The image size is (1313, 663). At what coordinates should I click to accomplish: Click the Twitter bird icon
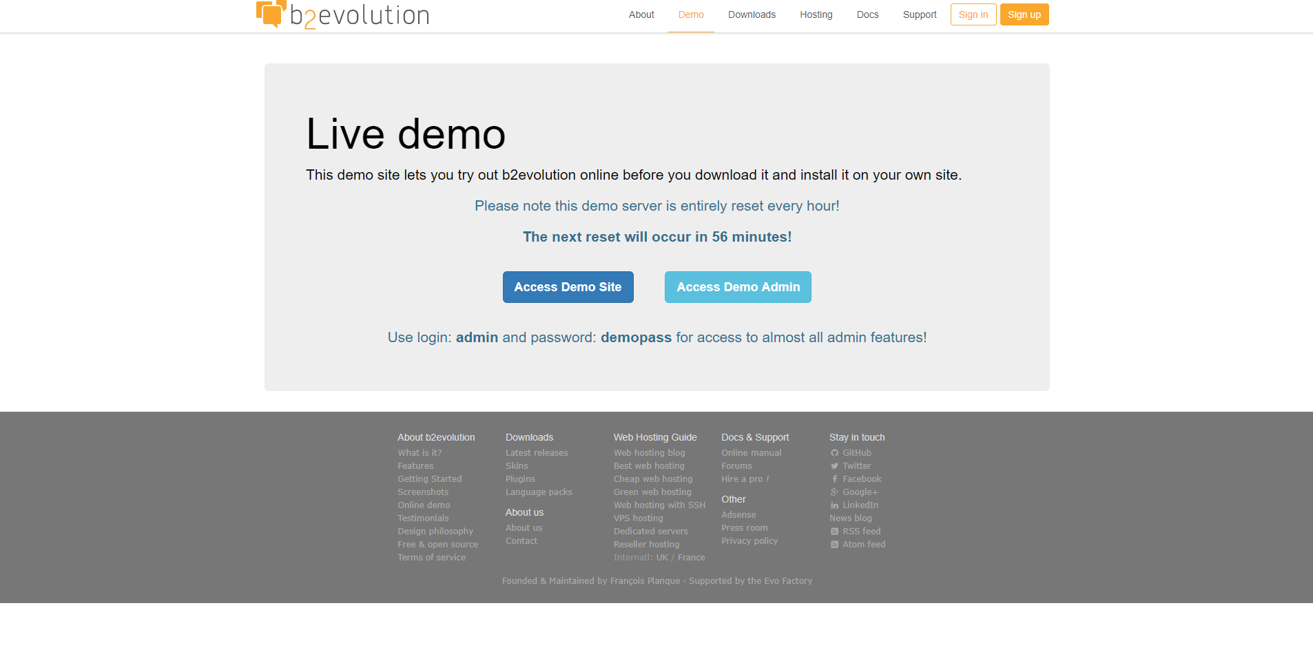tap(834, 466)
